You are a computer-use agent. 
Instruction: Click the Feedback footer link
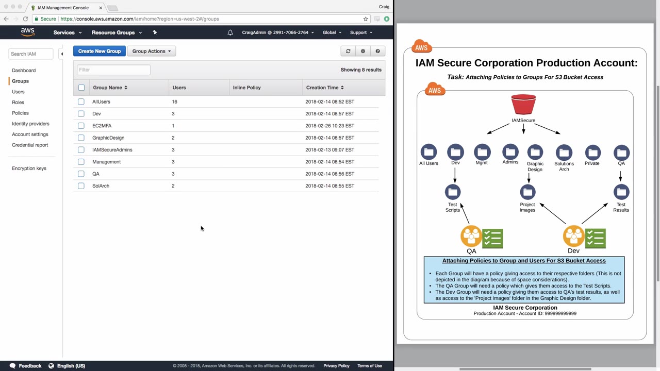coord(30,366)
